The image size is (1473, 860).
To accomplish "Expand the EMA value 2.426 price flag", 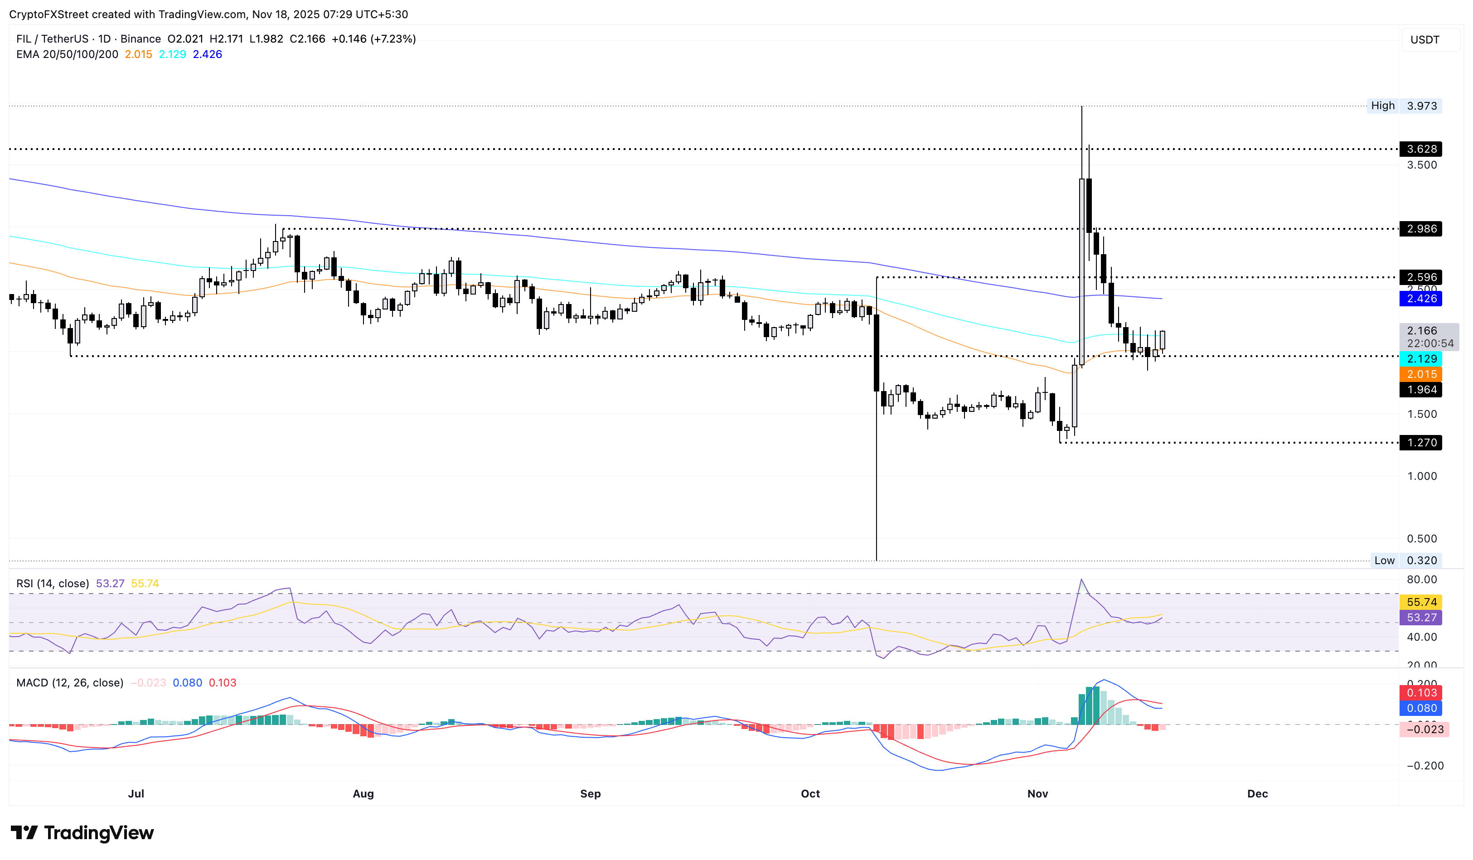I will (x=1422, y=299).
